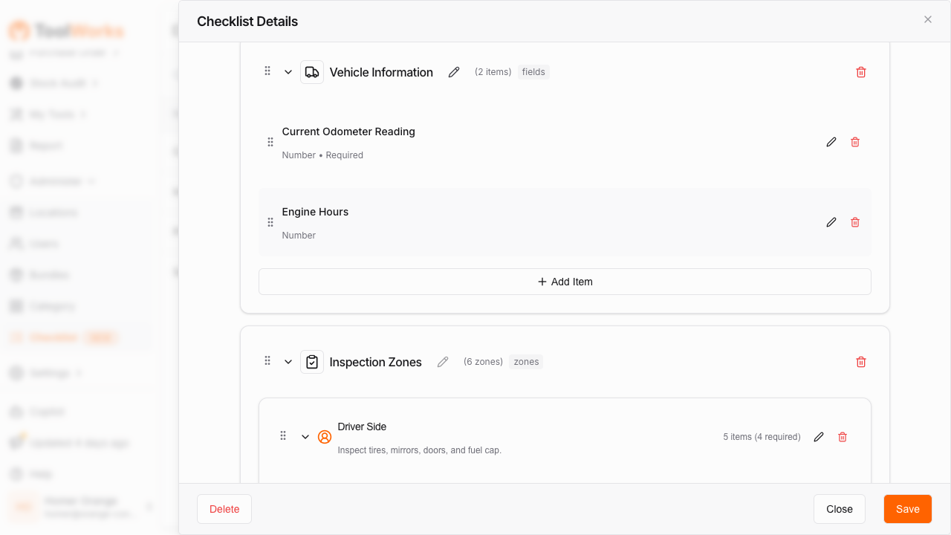Delete the Inspection Zones section

tap(861, 362)
